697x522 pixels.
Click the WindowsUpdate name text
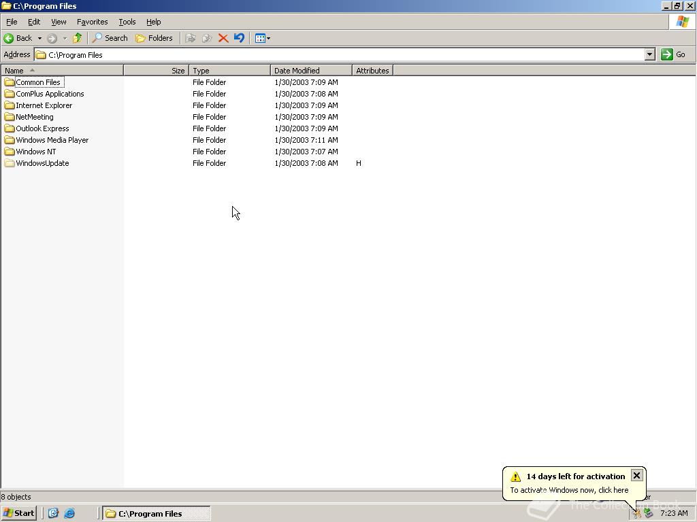tap(42, 163)
